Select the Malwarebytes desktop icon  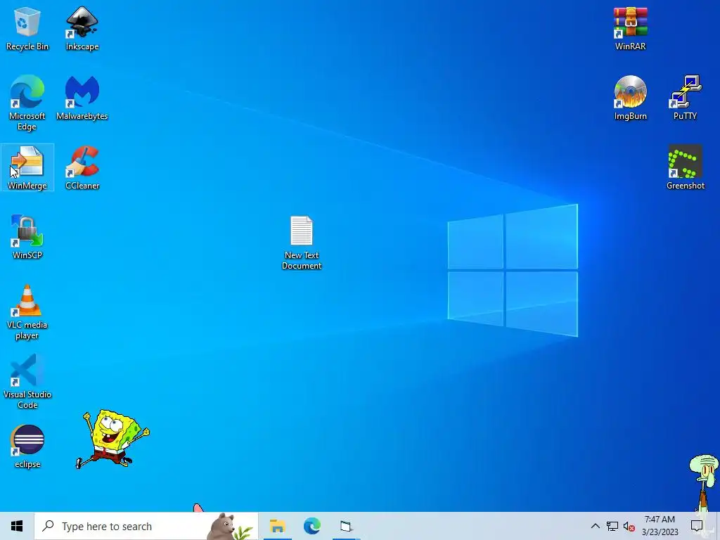(x=82, y=98)
